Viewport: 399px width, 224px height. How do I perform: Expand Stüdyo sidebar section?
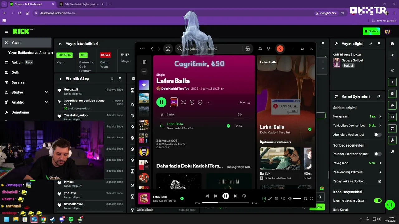pos(26,92)
